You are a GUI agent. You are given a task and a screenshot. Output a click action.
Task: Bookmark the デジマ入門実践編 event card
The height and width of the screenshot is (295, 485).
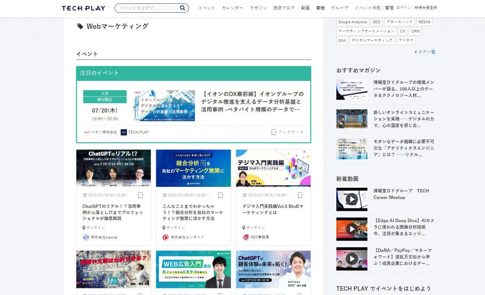pos(300,195)
